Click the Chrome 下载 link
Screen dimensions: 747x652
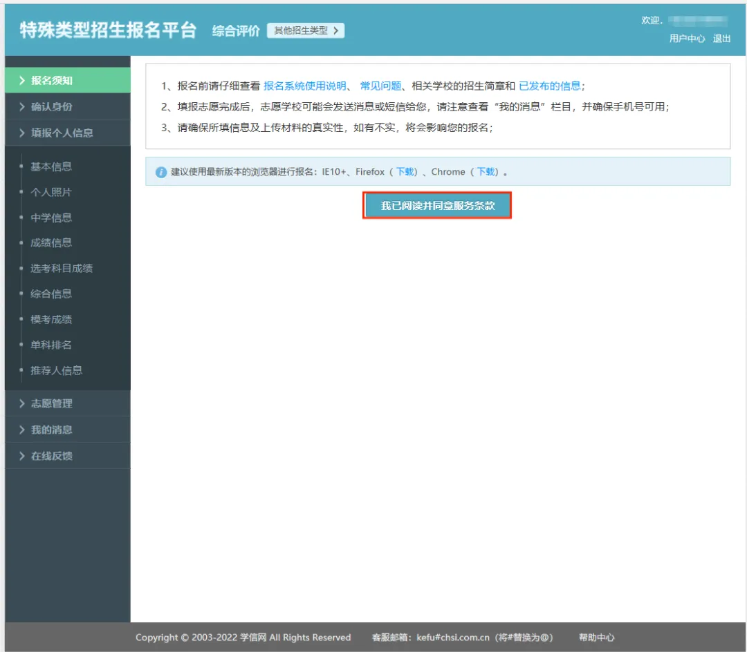pos(486,172)
